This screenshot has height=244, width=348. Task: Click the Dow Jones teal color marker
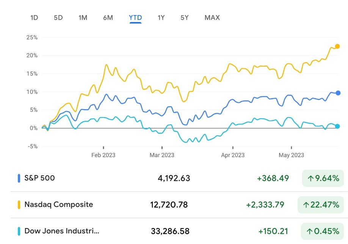[19, 231]
